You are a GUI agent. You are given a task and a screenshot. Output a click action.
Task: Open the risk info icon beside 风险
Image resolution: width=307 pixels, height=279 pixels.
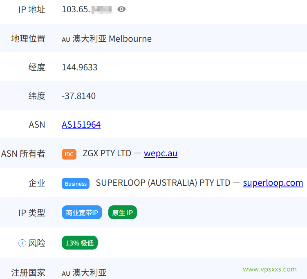coord(22,243)
